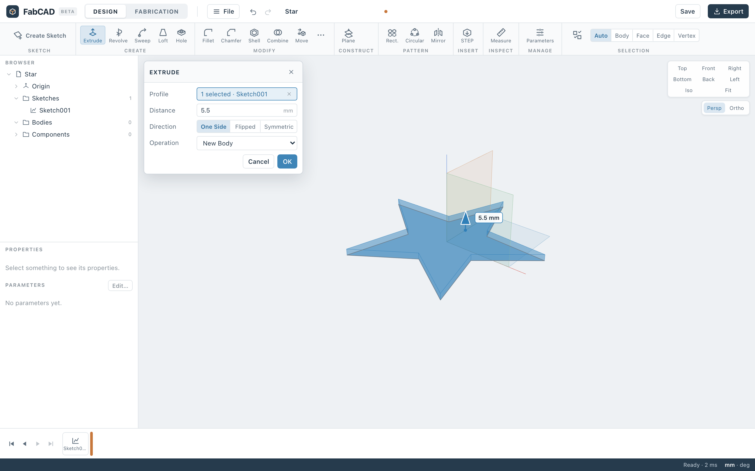Select the Sweep tool

[x=142, y=36]
